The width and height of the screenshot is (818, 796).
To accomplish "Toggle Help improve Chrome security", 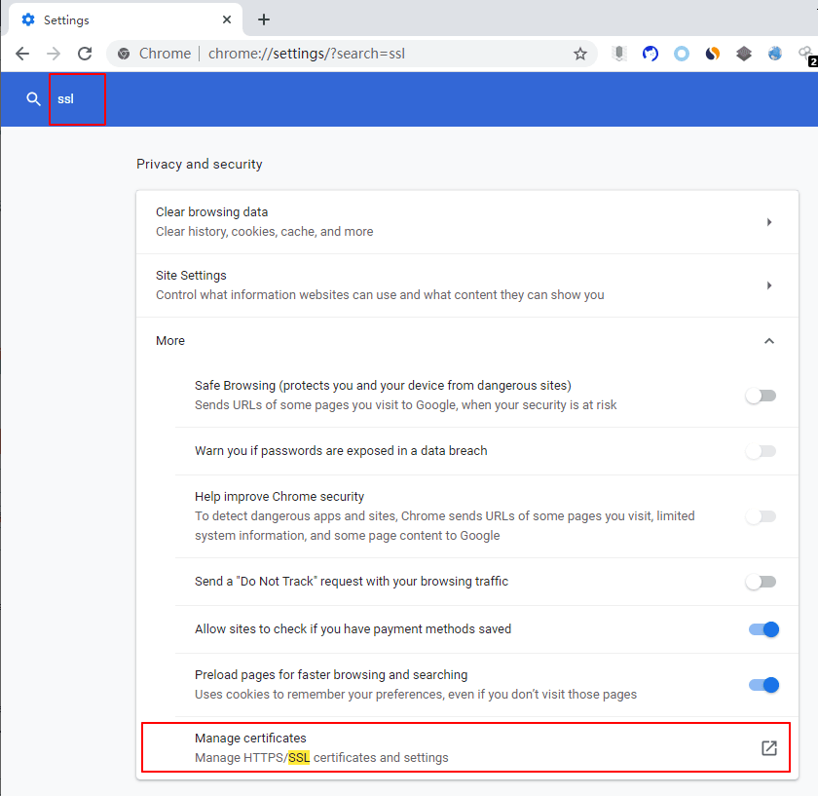I will pyautogui.click(x=762, y=516).
